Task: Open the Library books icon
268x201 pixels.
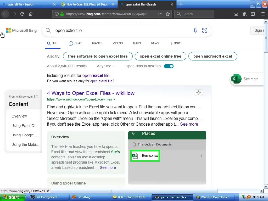Action: tap(244, 14)
